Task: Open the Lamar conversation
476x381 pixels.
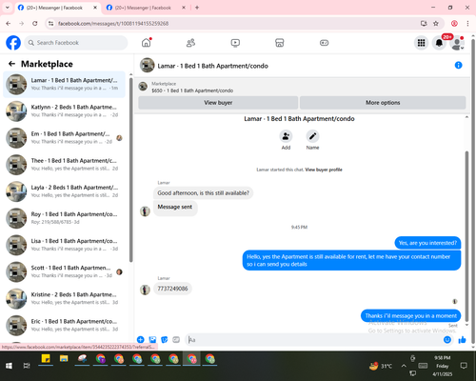Action: click(x=64, y=84)
